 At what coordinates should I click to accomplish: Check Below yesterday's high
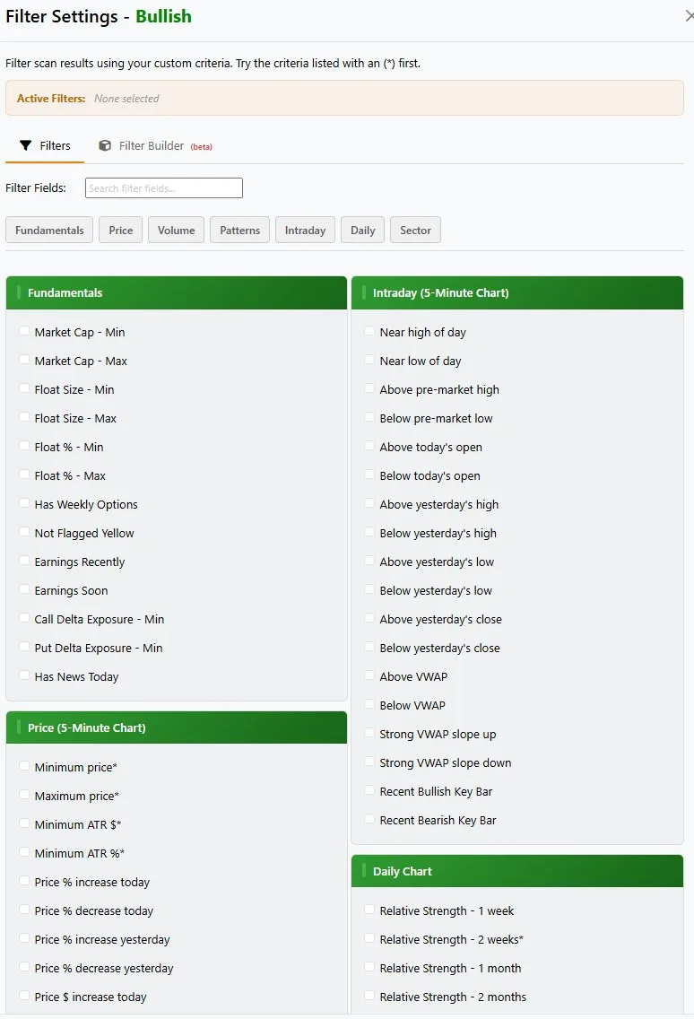[369, 532]
